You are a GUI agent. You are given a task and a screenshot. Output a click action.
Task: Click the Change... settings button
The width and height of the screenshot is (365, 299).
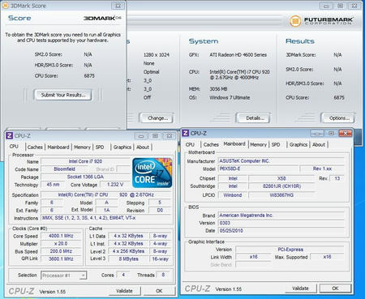(157, 118)
